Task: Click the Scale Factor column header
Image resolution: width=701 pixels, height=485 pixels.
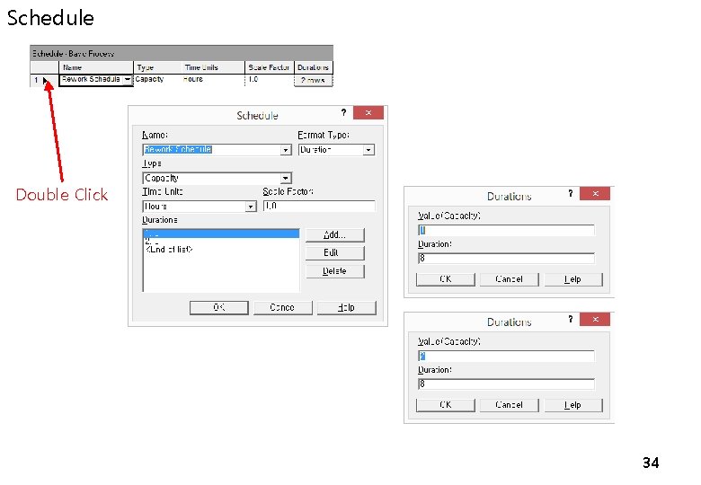Action: 269,67
